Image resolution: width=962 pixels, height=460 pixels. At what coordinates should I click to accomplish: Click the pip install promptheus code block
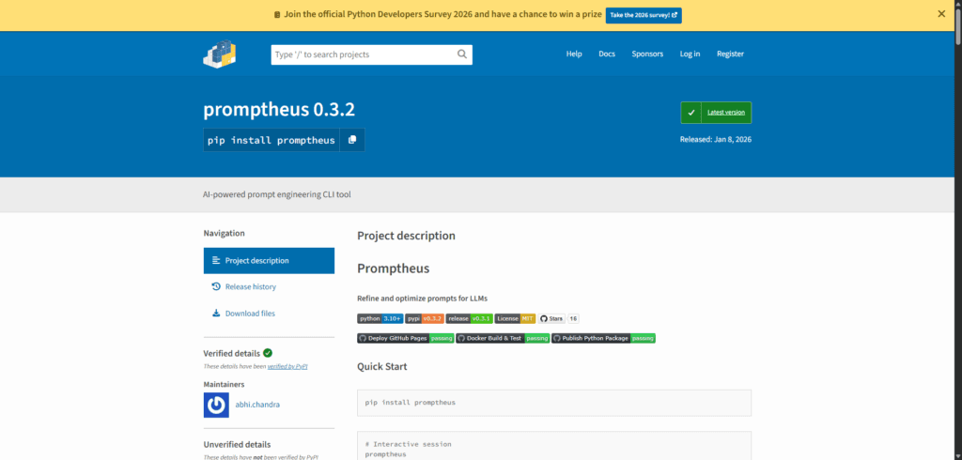click(554, 403)
